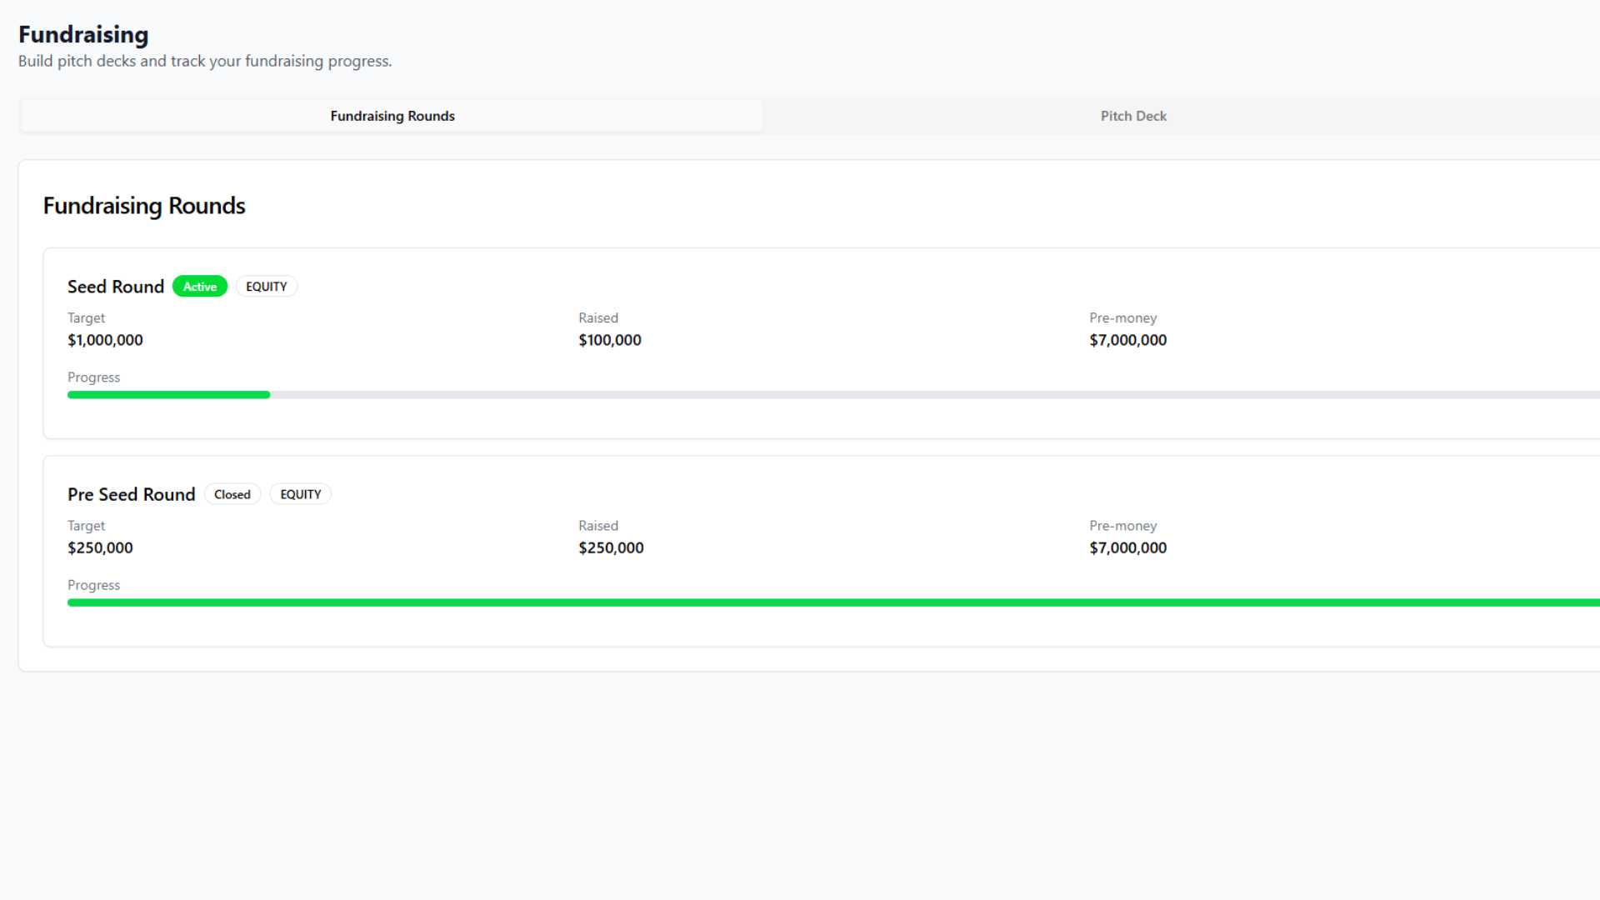Click the Active badge on Seed Round
The image size is (1600, 900).
click(200, 287)
